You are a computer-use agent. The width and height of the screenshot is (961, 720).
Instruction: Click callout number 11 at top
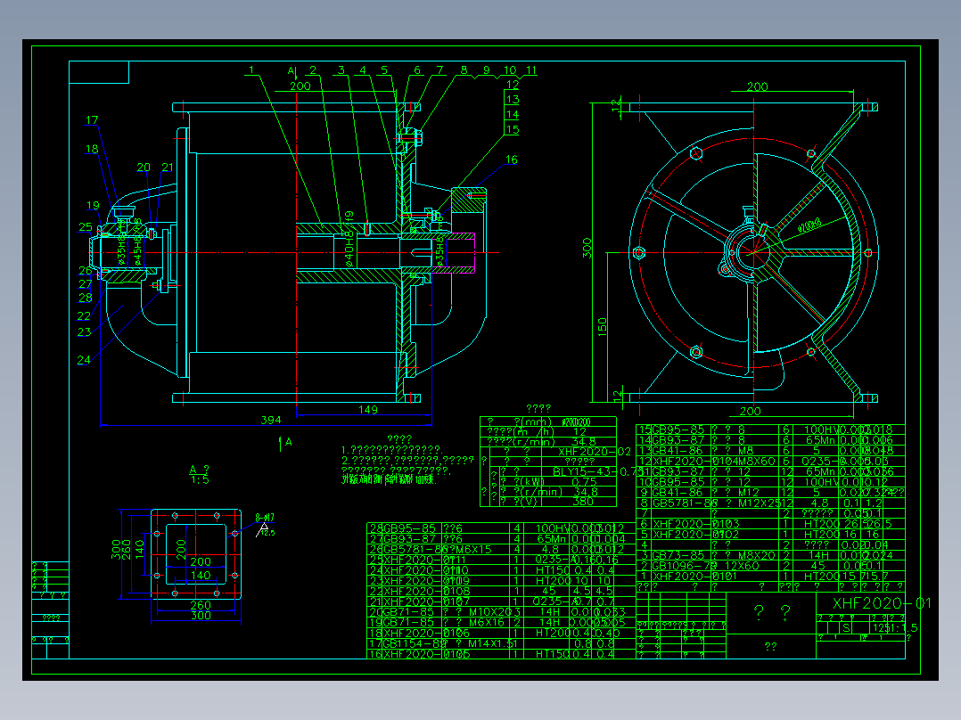tap(531, 70)
